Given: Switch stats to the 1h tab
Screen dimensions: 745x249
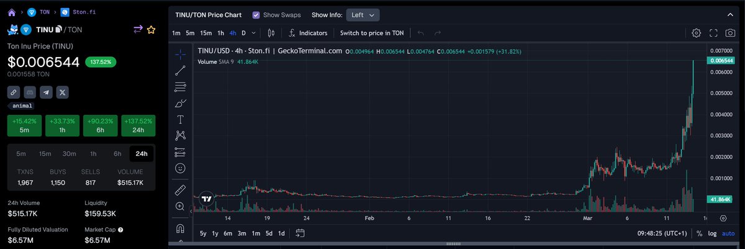Looking at the screenshot, I should coord(93,153).
